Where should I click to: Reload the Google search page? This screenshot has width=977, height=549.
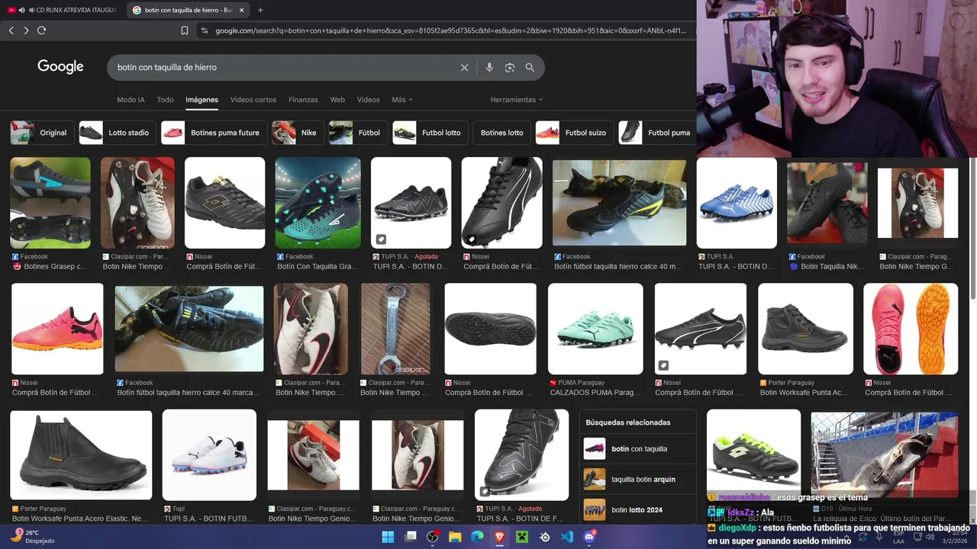[x=41, y=30]
